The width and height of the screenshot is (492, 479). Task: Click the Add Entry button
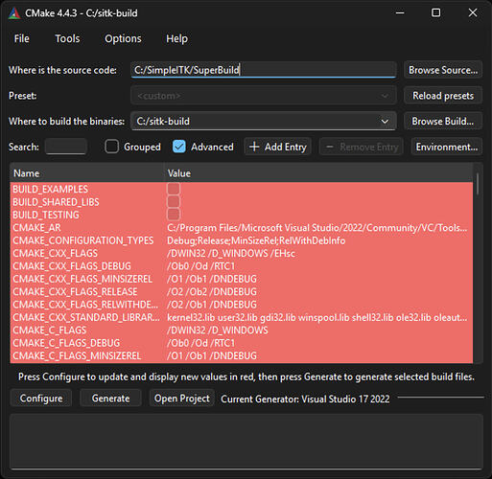click(x=278, y=147)
